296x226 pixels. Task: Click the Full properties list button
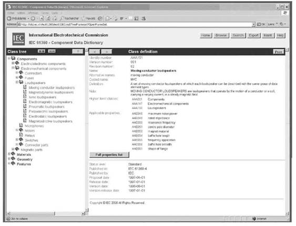(x=109, y=155)
